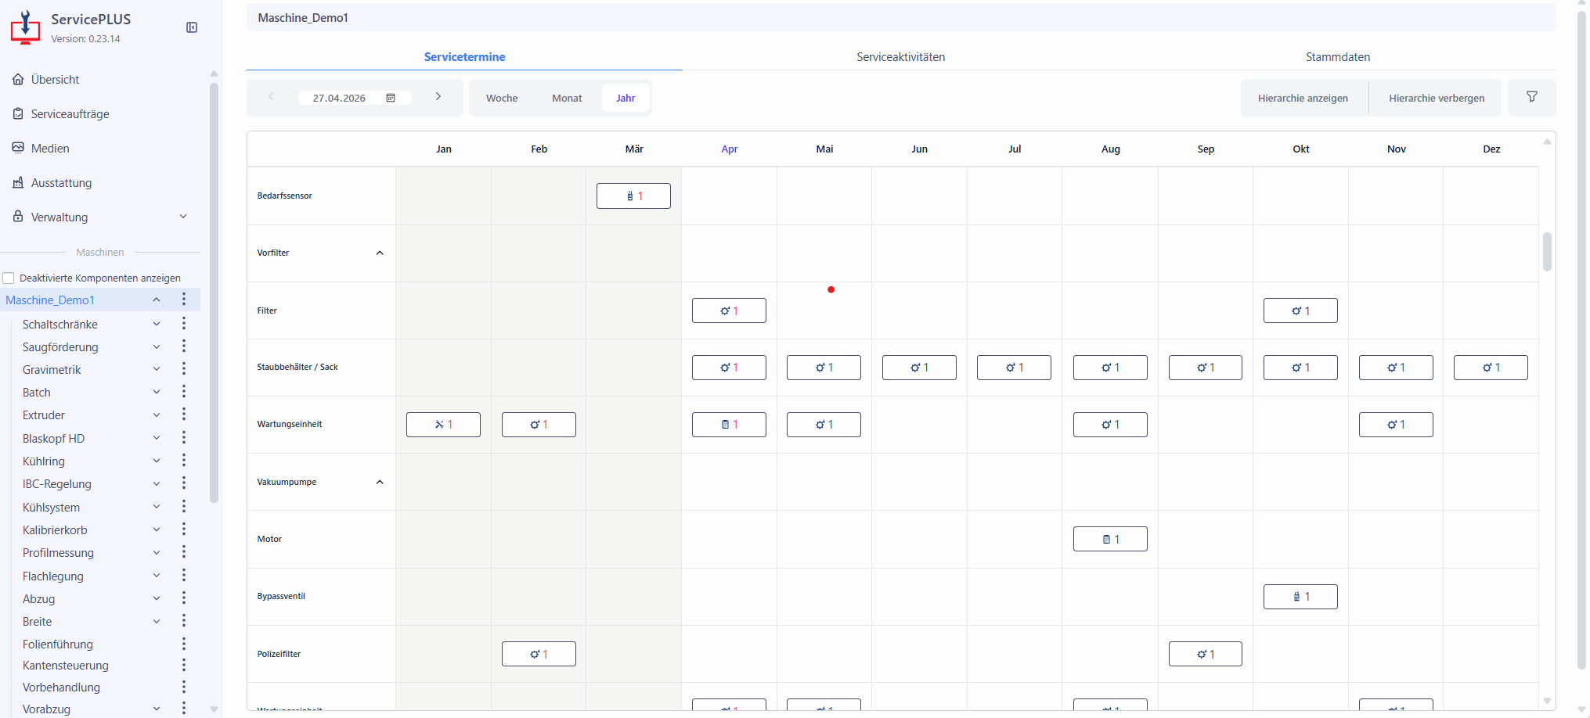Click the Hierarchie anzeigen button

1303,99
